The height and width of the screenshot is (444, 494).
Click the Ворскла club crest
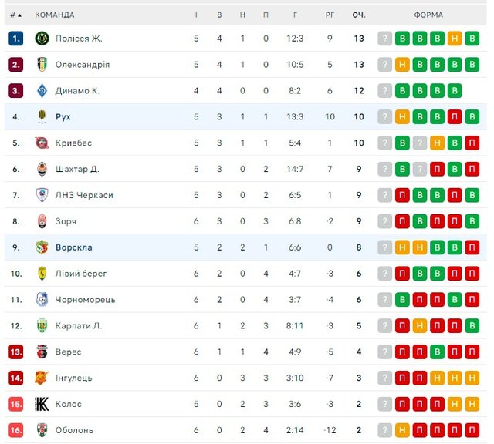[42, 247]
